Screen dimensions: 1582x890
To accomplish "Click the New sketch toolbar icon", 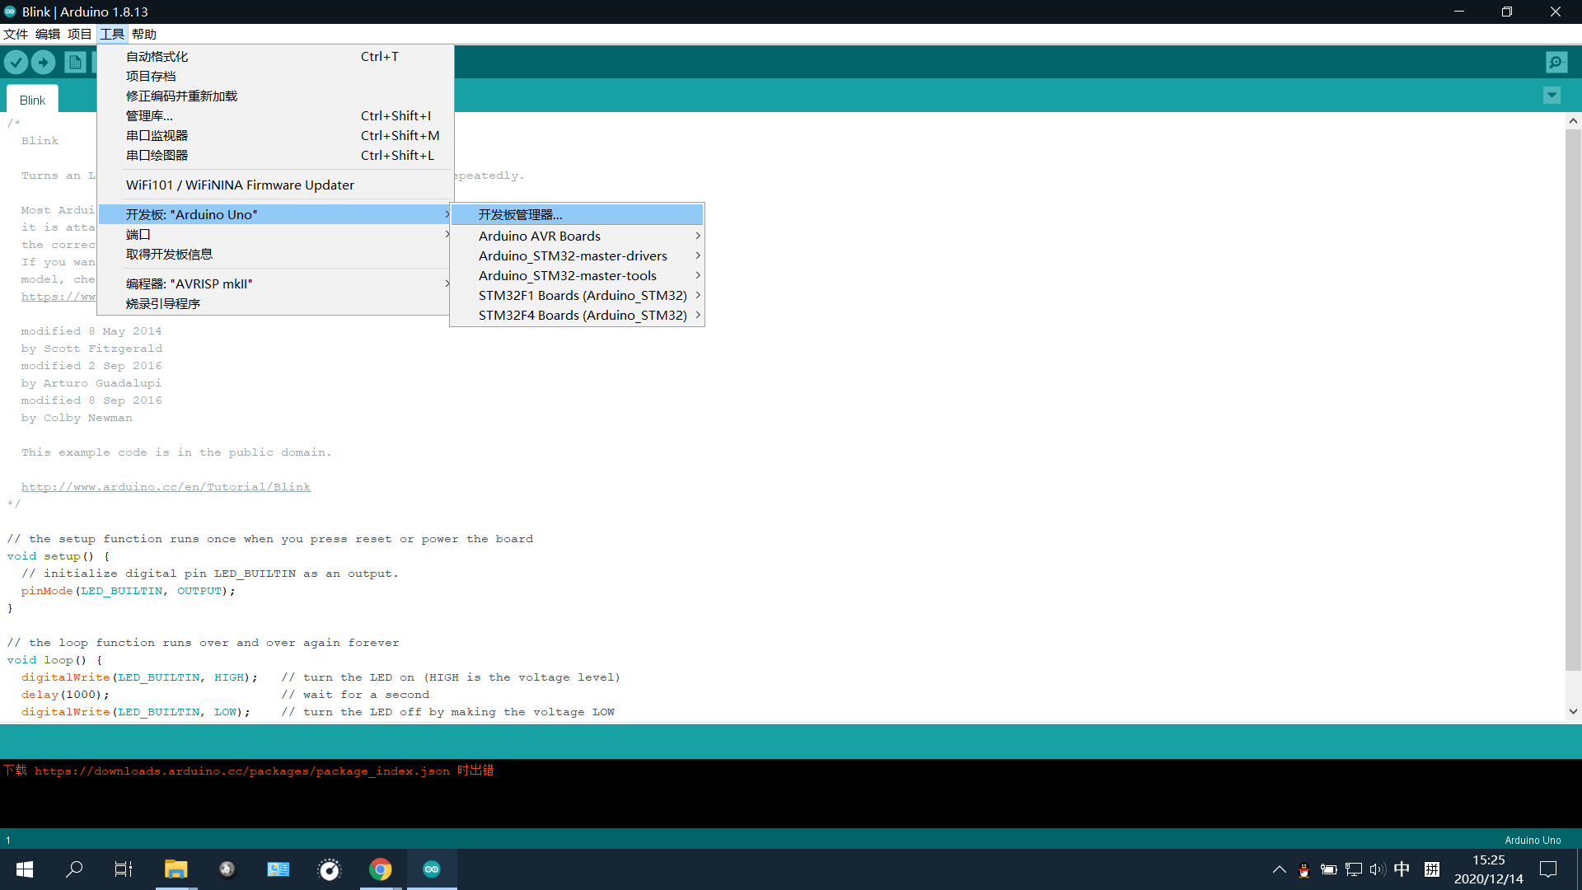I will click(x=75, y=62).
